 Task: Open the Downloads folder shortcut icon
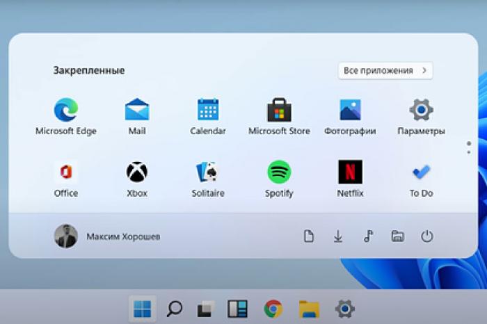pyautogui.click(x=338, y=236)
